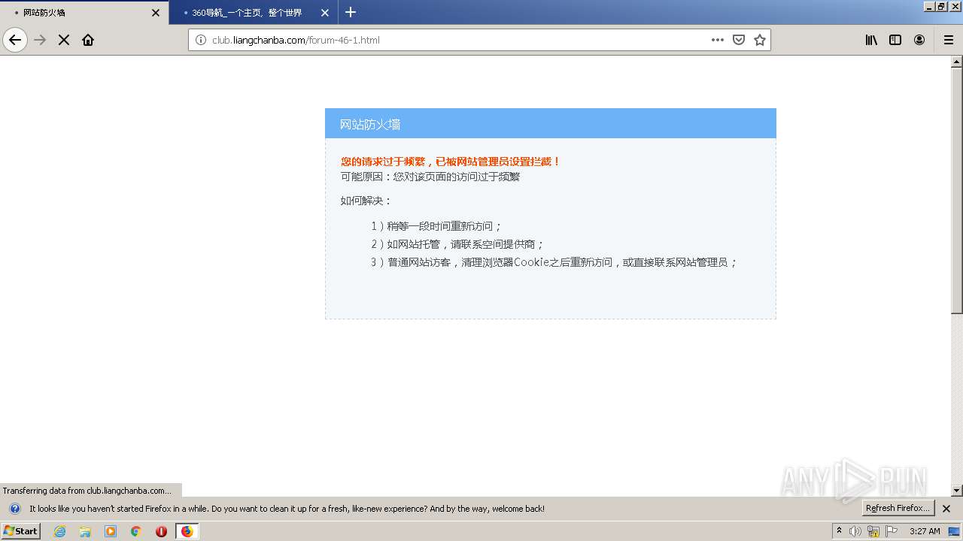Screen dimensions: 963x541
Task: Launch Opera from the taskbar
Action: click(161, 531)
